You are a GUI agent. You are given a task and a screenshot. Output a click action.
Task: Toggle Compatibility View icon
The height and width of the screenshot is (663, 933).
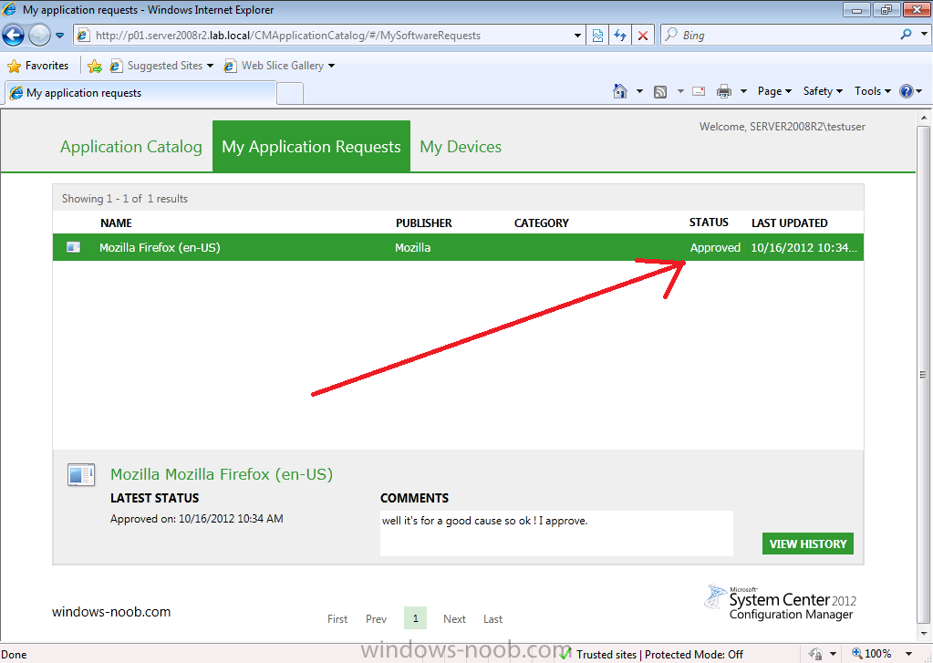597,36
